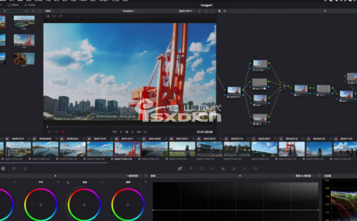Viewport: 357px width, 221px height.
Task: Open the motion effects palette icon
Action: [25, 168]
